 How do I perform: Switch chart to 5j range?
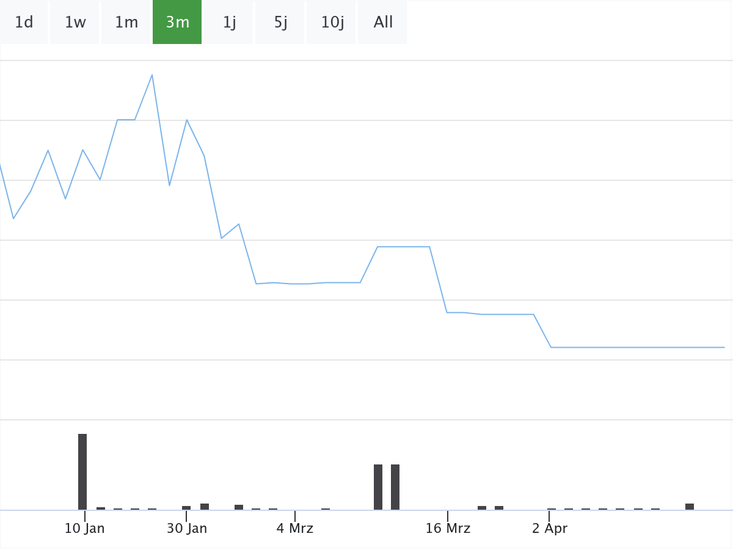tap(280, 23)
